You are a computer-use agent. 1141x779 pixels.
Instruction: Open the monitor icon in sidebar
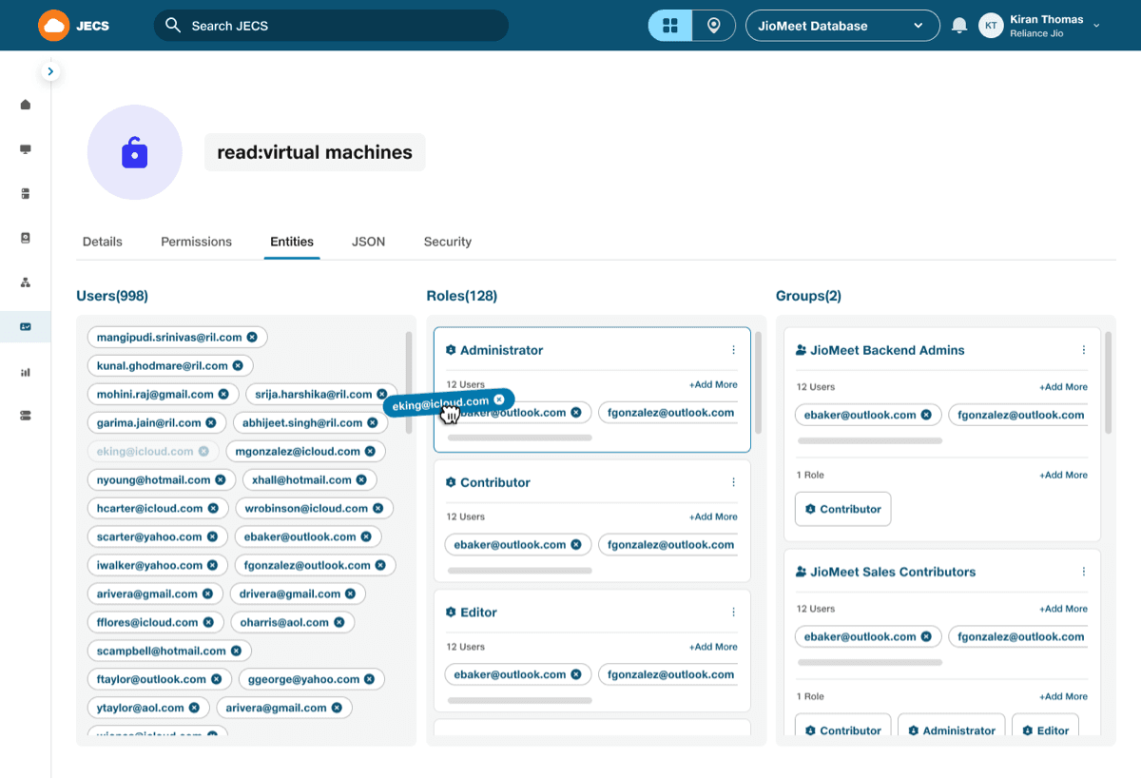26,149
